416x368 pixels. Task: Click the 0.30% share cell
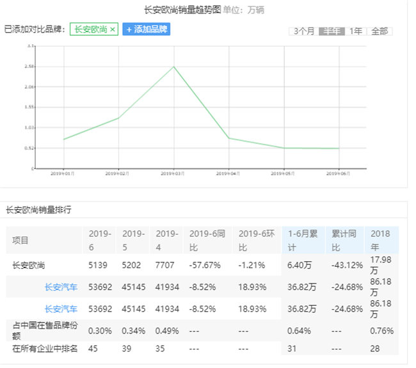coord(100,331)
